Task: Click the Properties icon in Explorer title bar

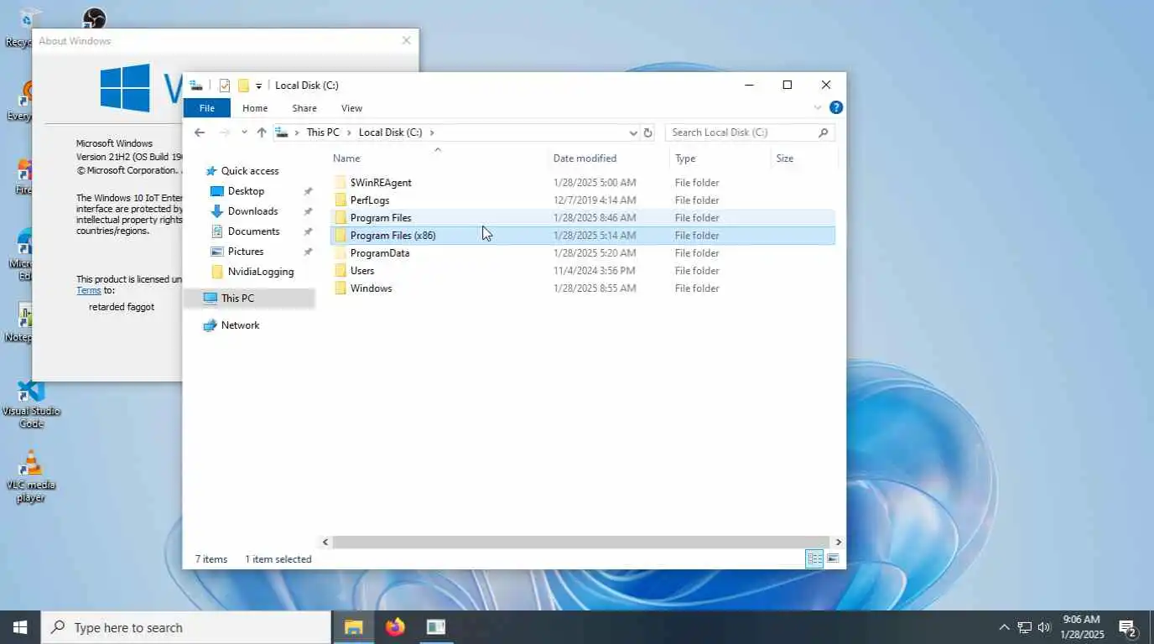Action: 224,86
